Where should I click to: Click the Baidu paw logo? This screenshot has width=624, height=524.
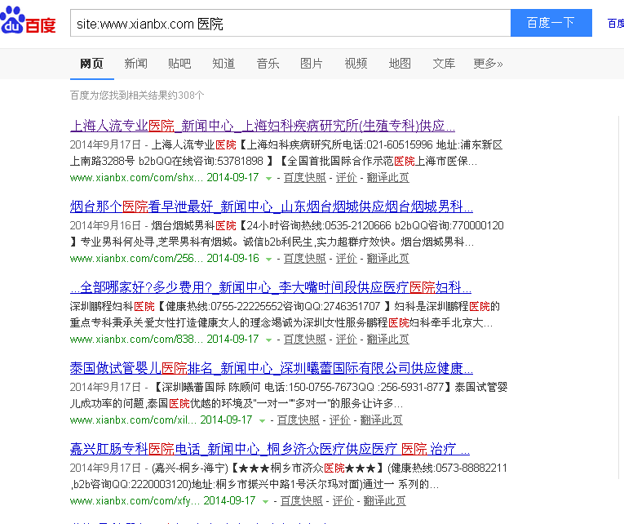click(x=28, y=20)
